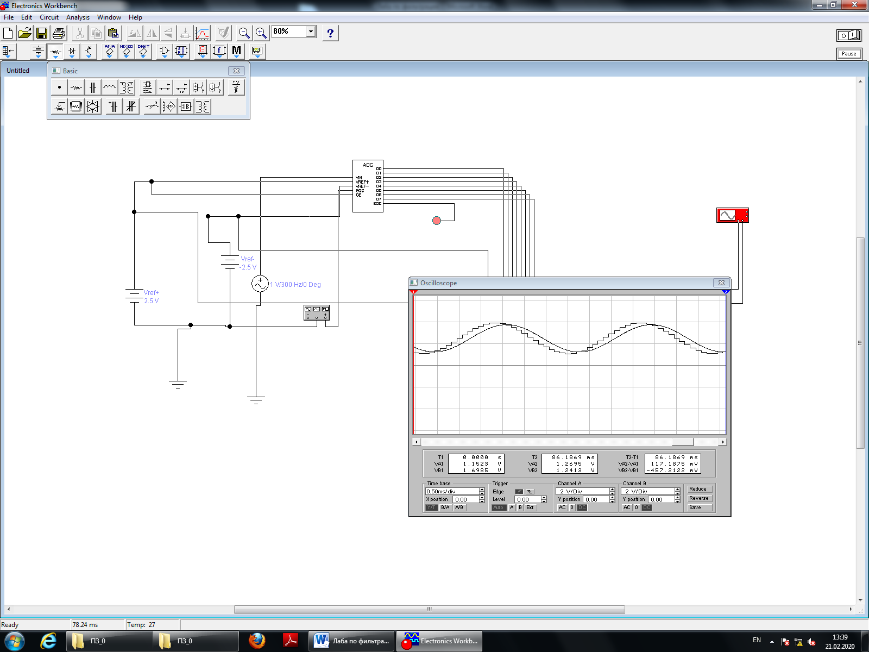Select the resistor component in Basic palette
Image resolution: width=869 pixels, height=652 pixels.
(x=76, y=87)
